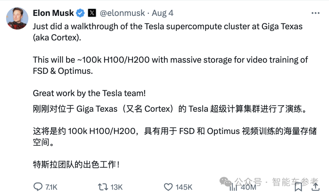Open Elon Musk's profile avatar
Screen dimensions: 329x195
[x=17, y=18]
